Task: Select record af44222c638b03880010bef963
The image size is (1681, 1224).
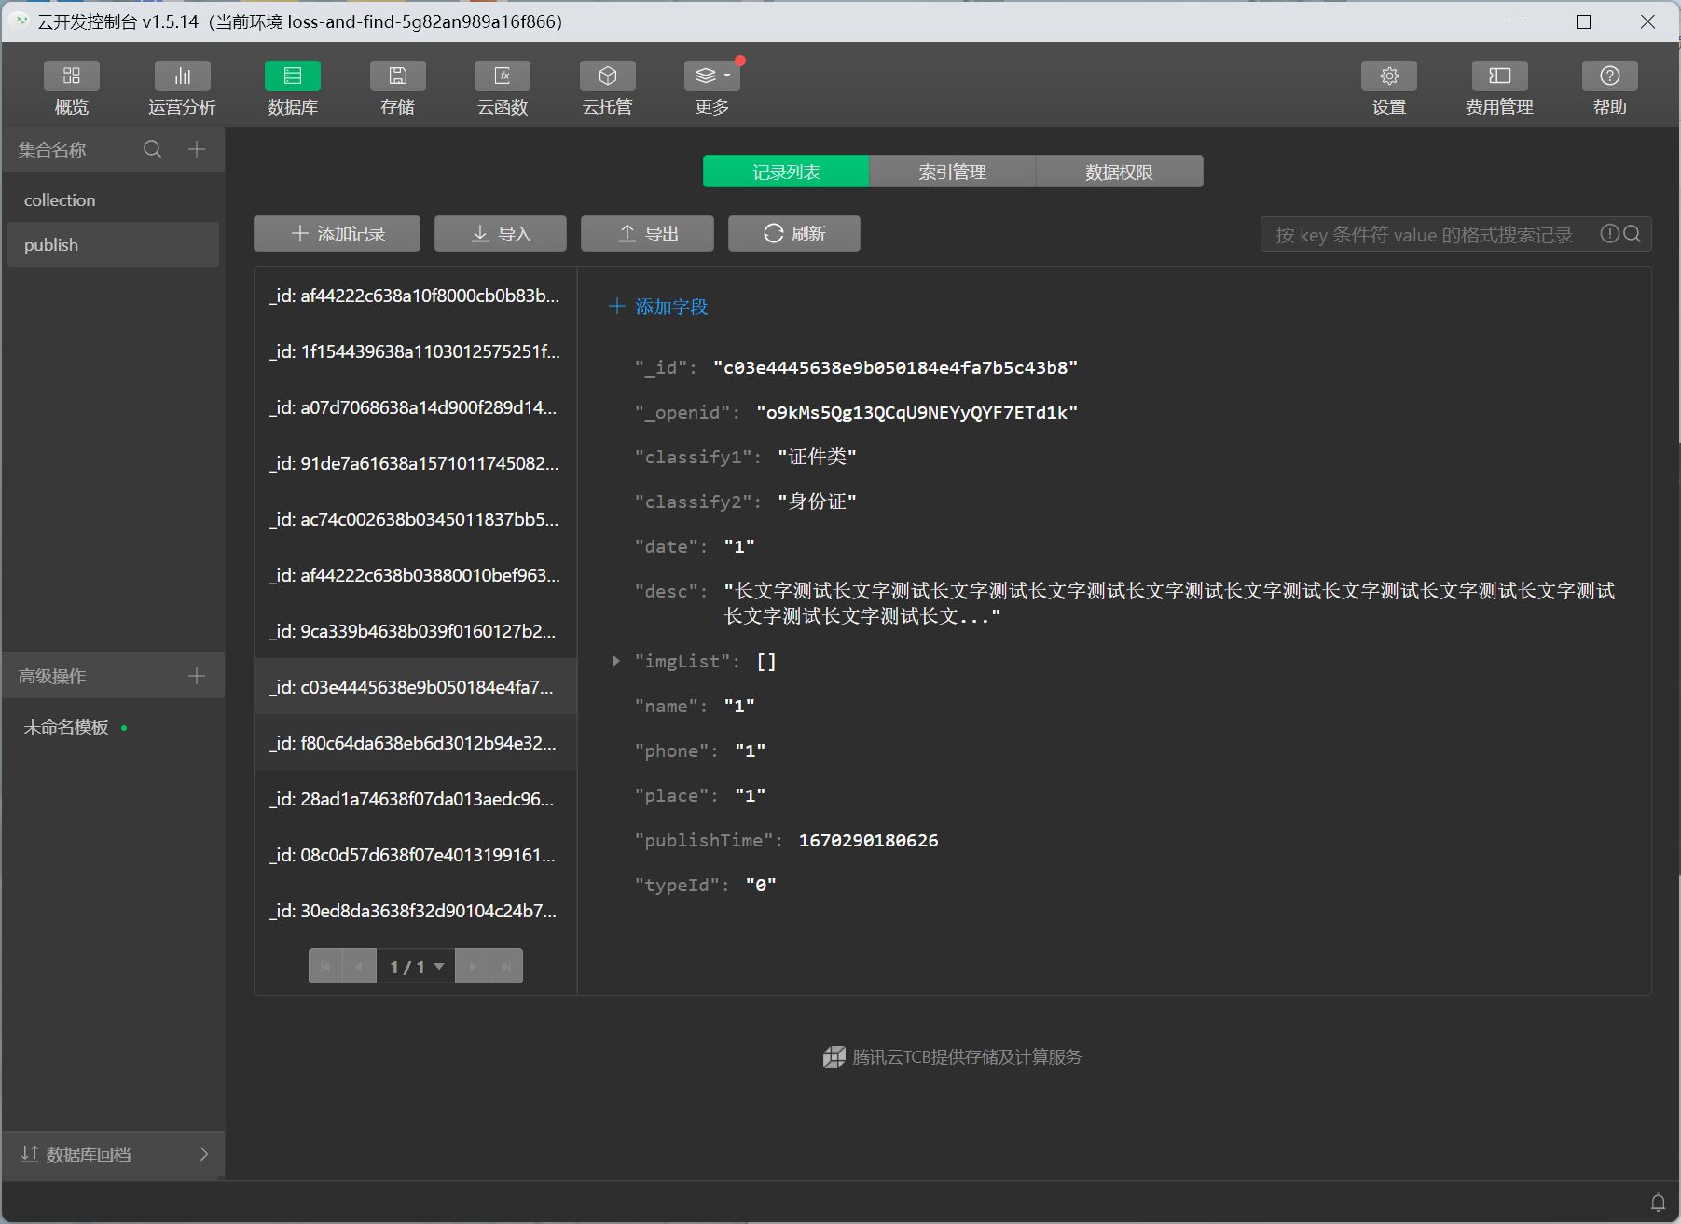Action: (x=416, y=575)
